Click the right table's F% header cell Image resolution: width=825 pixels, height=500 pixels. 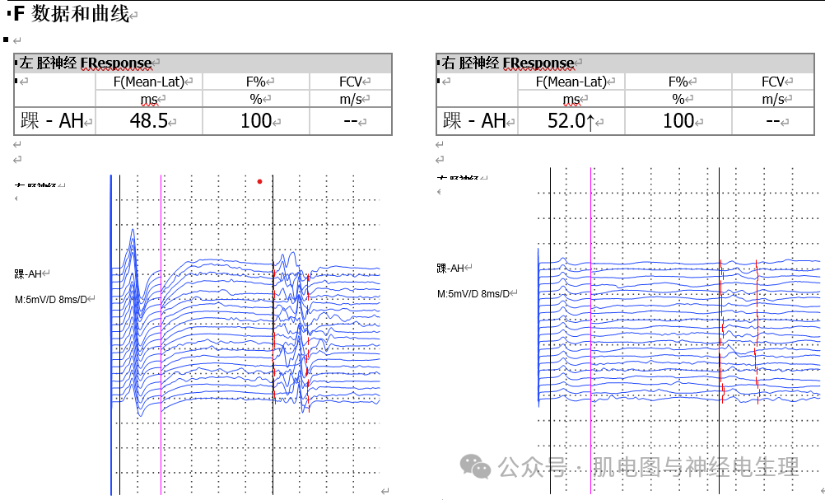pos(678,82)
